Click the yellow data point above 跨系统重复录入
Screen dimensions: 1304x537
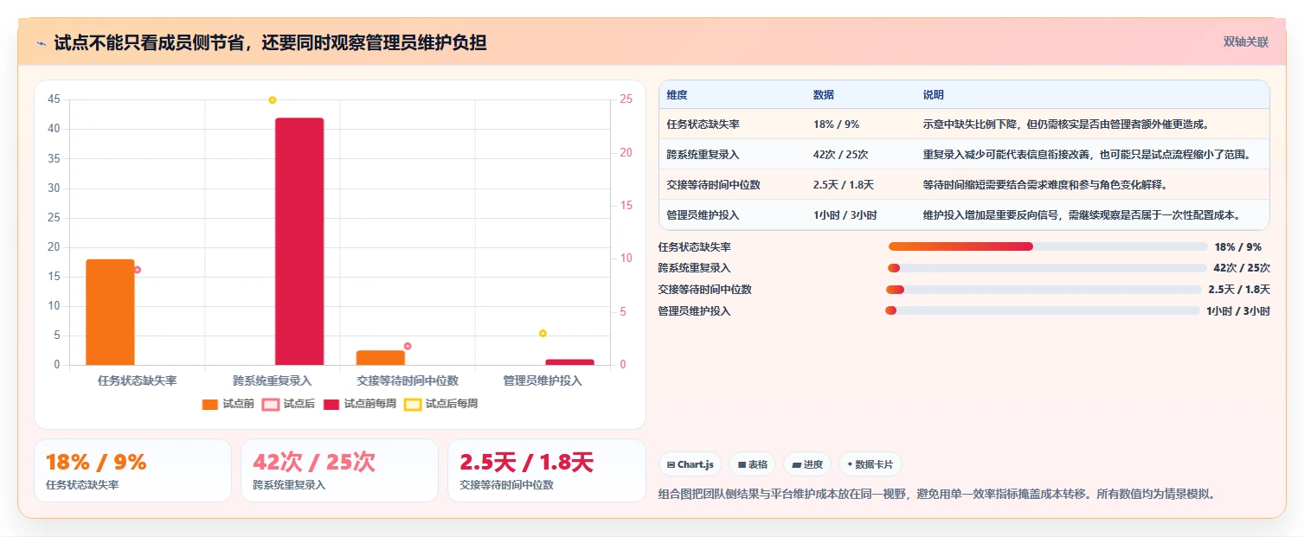tap(273, 100)
